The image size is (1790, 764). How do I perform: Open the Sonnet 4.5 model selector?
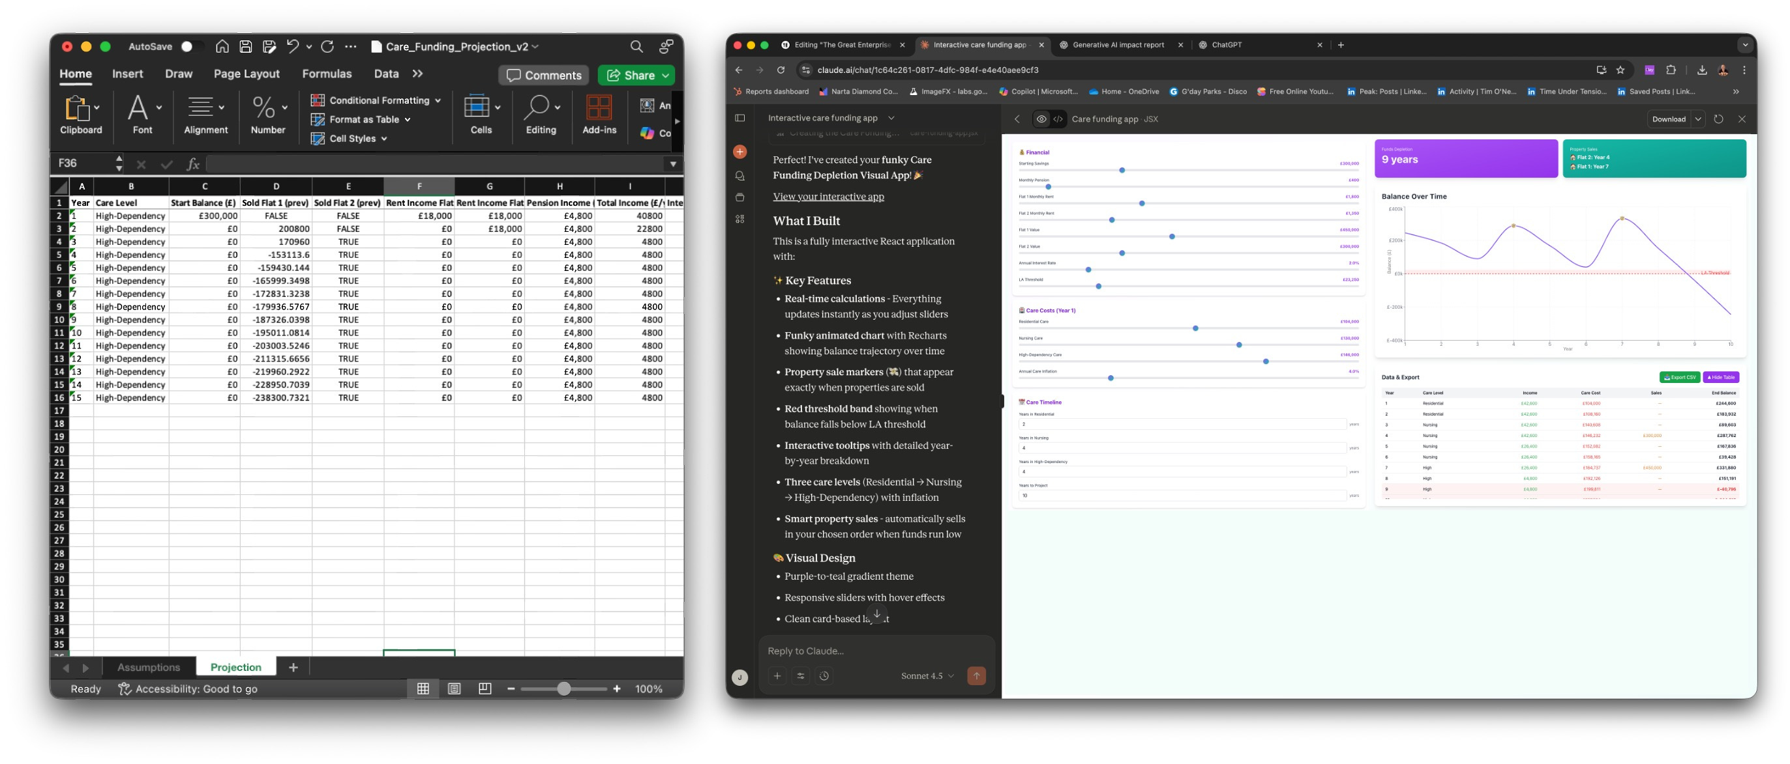click(927, 675)
